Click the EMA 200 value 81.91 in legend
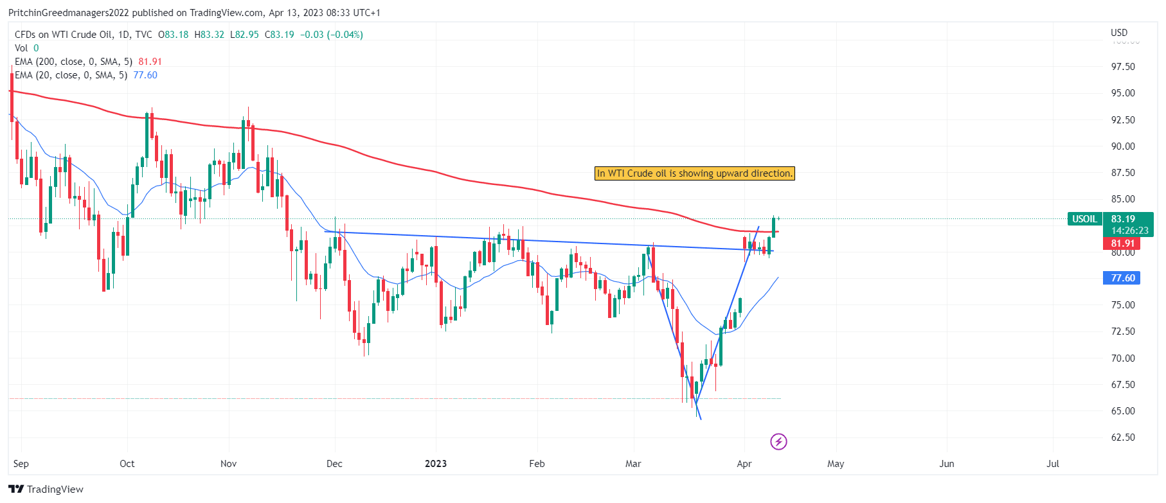Image resolution: width=1166 pixels, height=503 pixels. [150, 62]
